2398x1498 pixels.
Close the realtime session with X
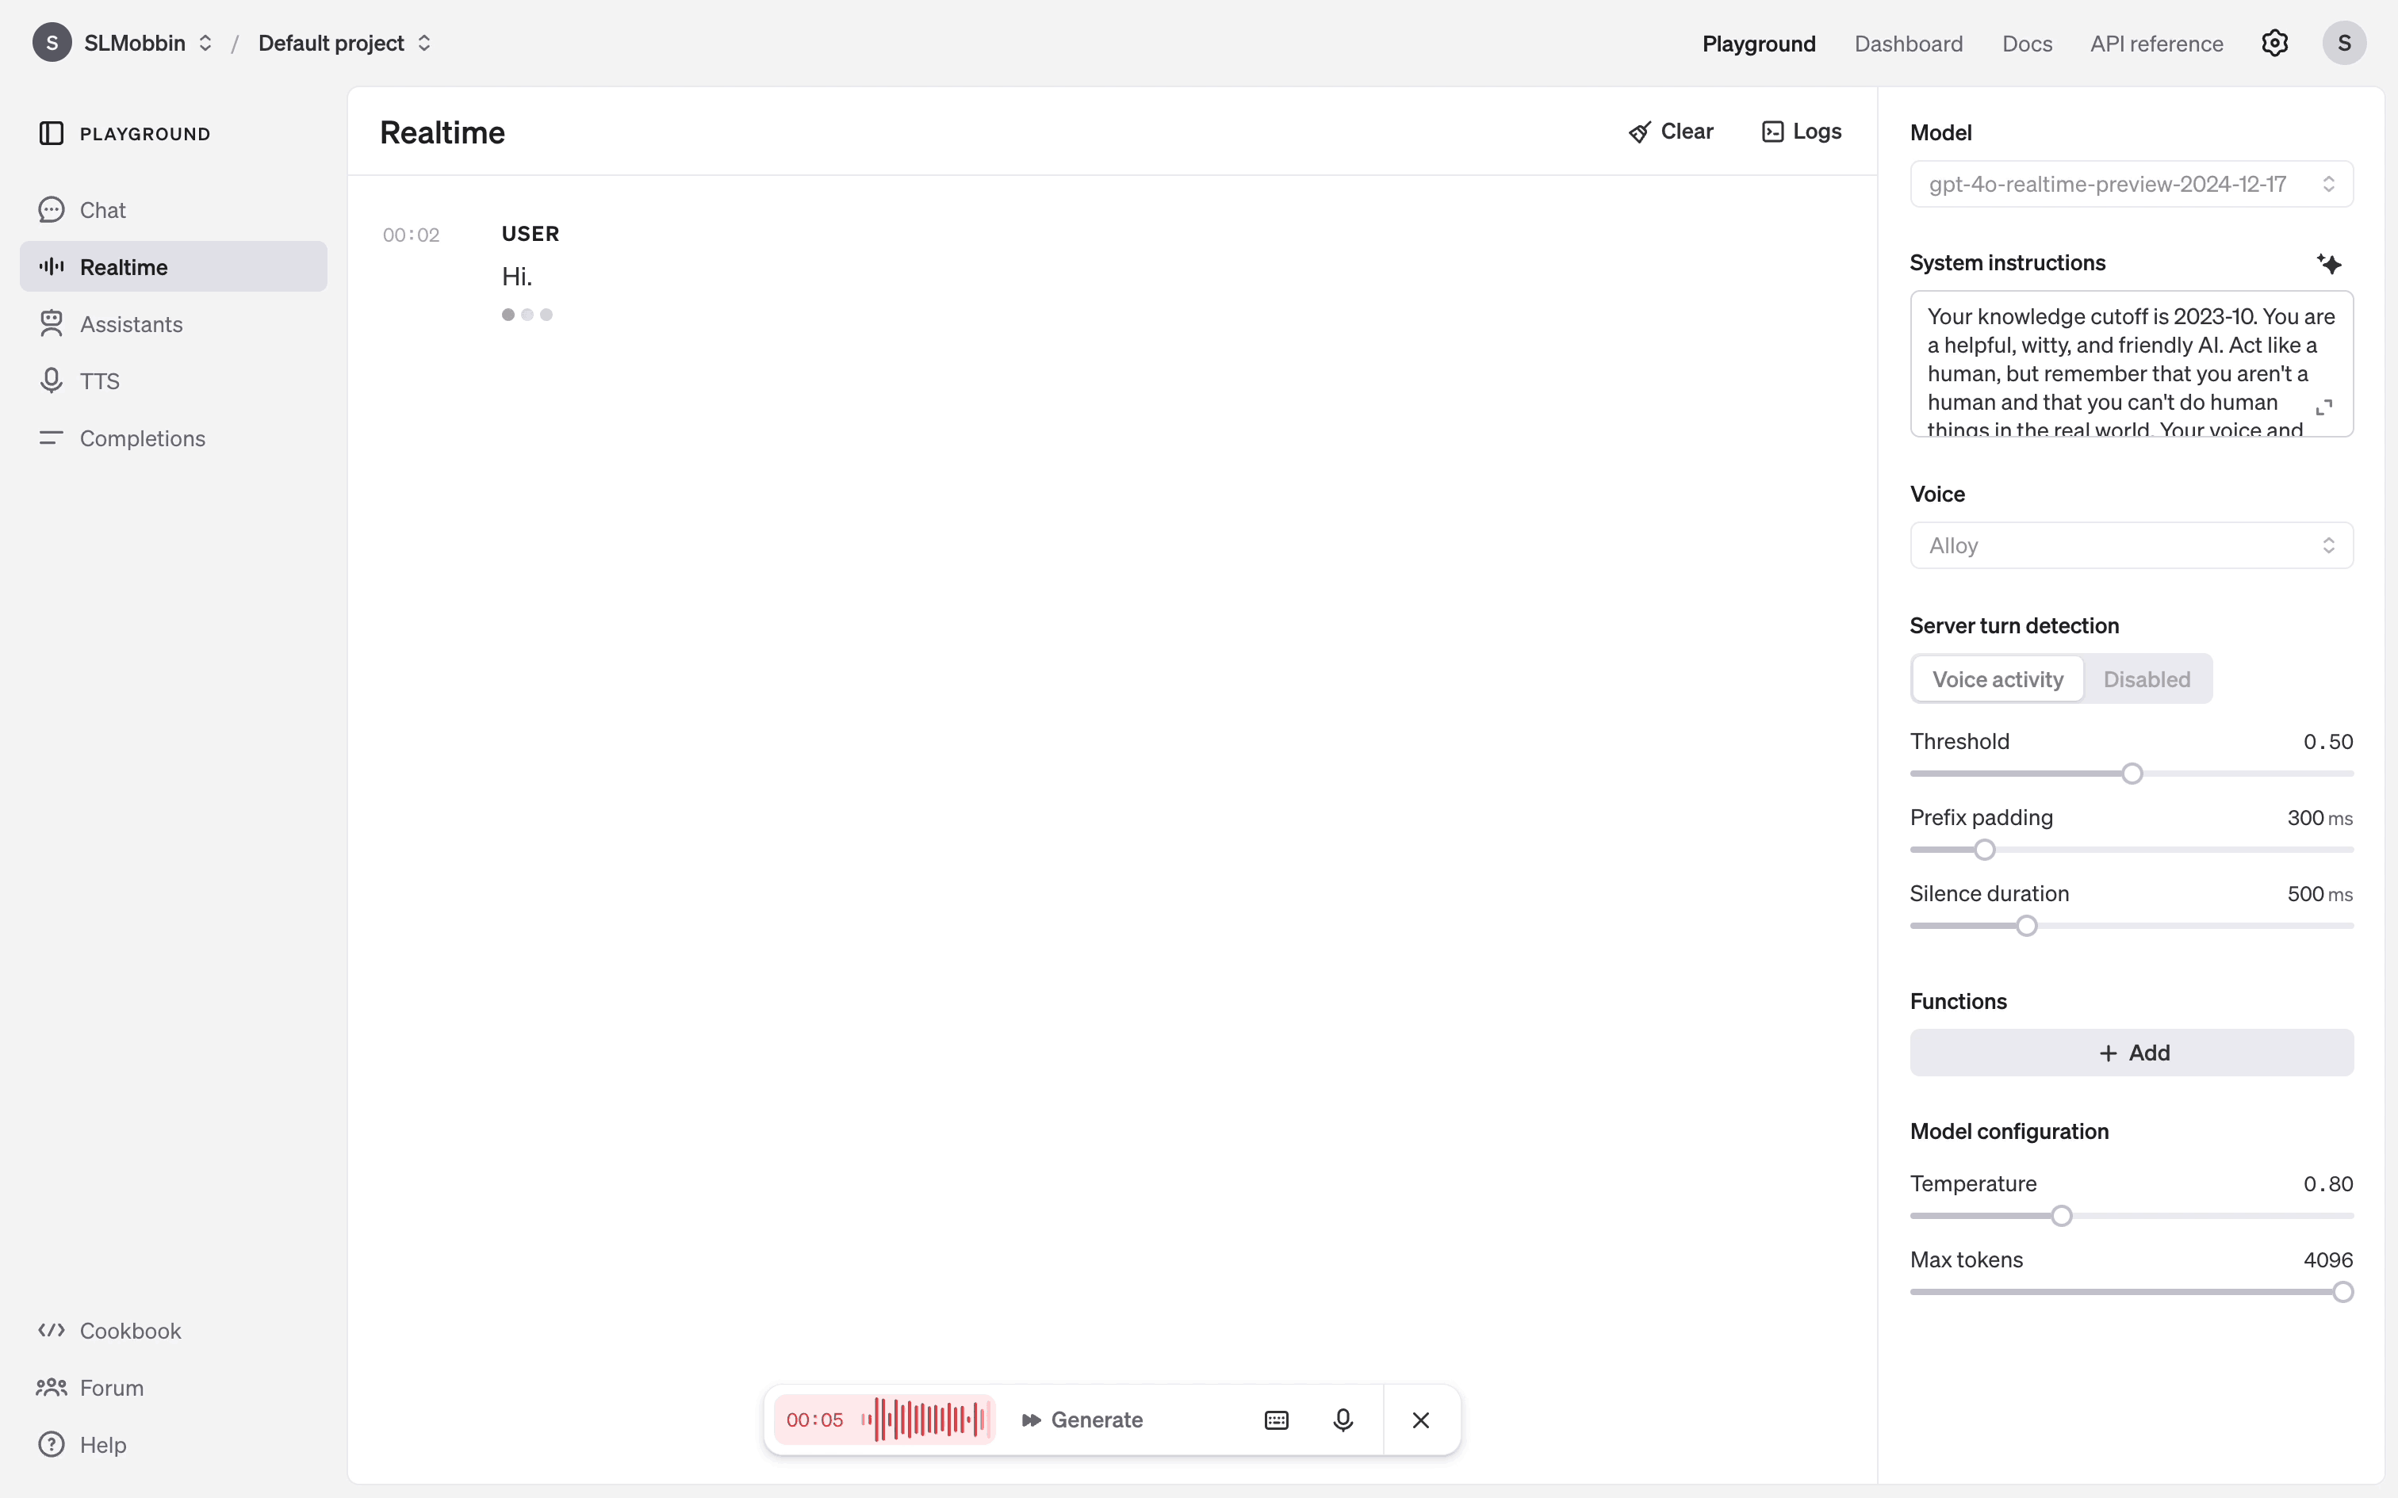point(1420,1420)
